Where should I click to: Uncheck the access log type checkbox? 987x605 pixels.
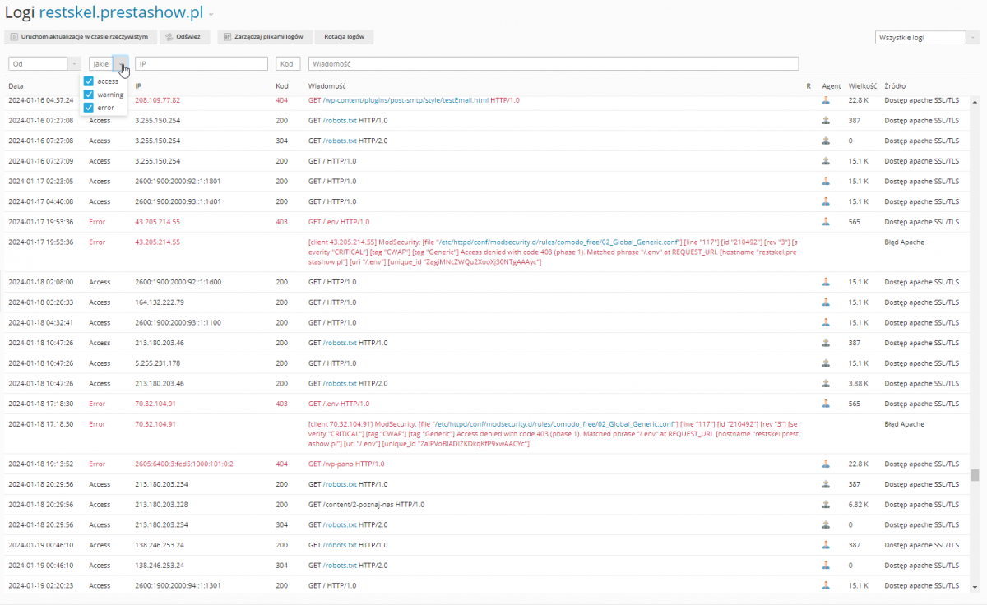click(89, 81)
